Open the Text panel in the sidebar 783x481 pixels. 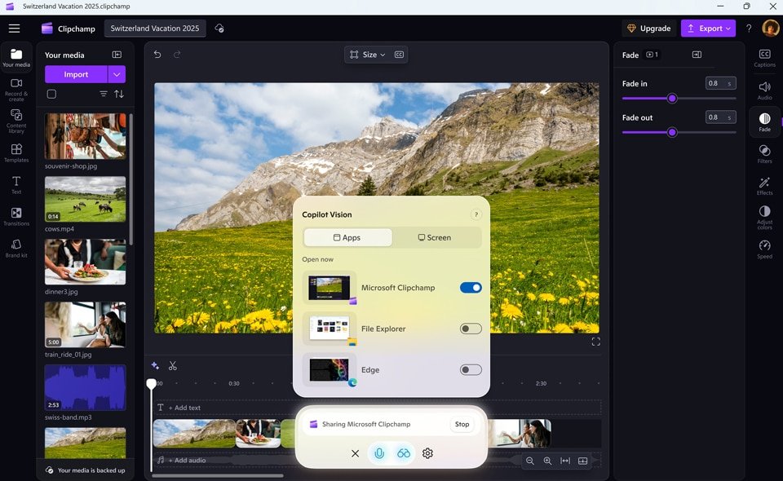(16, 184)
